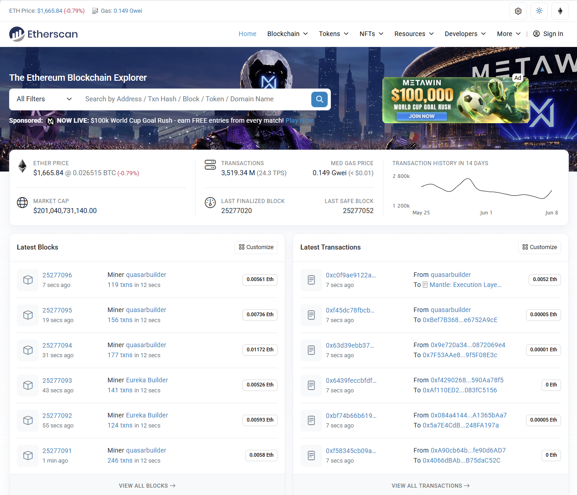
Task: Click the document icon for txn 0x63d39ebb37
Action: coord(311,350)
